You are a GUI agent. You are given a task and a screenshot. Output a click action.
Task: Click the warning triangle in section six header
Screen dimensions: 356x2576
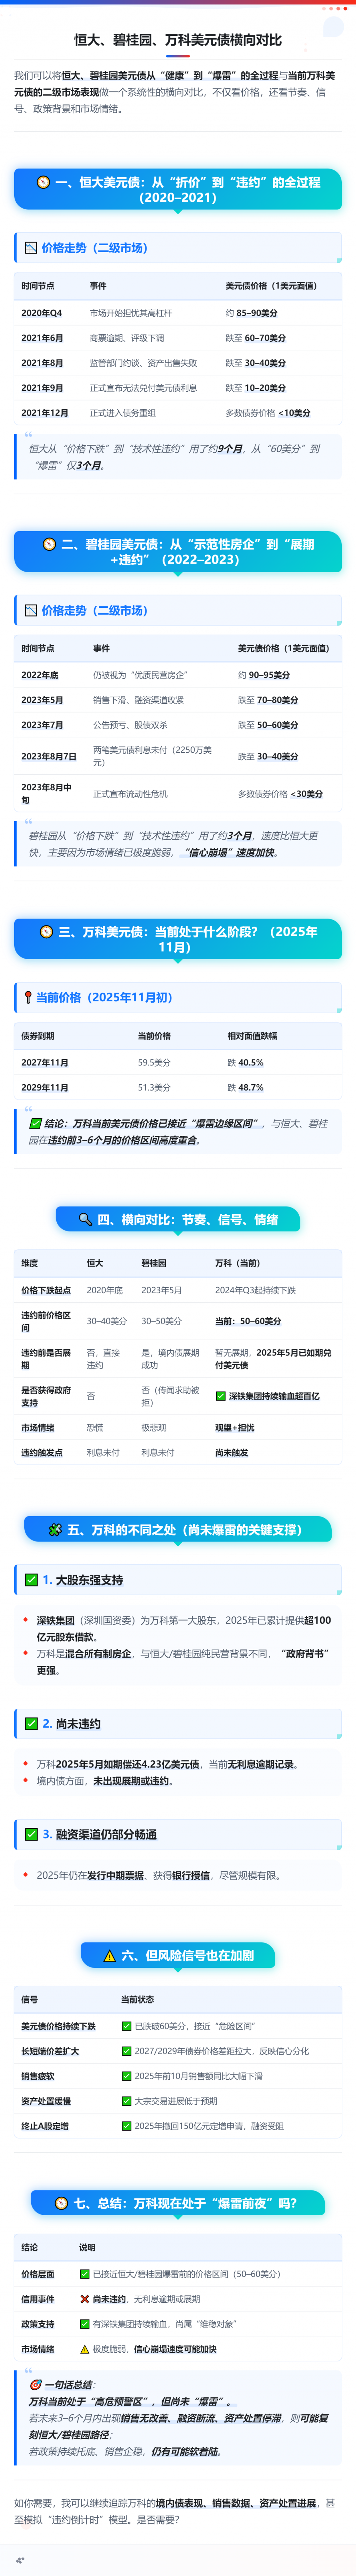click(x=110, y=1955)
